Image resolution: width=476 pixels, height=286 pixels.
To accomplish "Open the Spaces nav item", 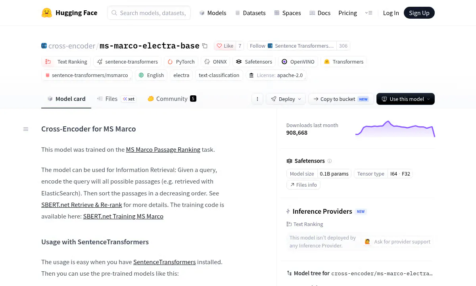I will point(287,13).
